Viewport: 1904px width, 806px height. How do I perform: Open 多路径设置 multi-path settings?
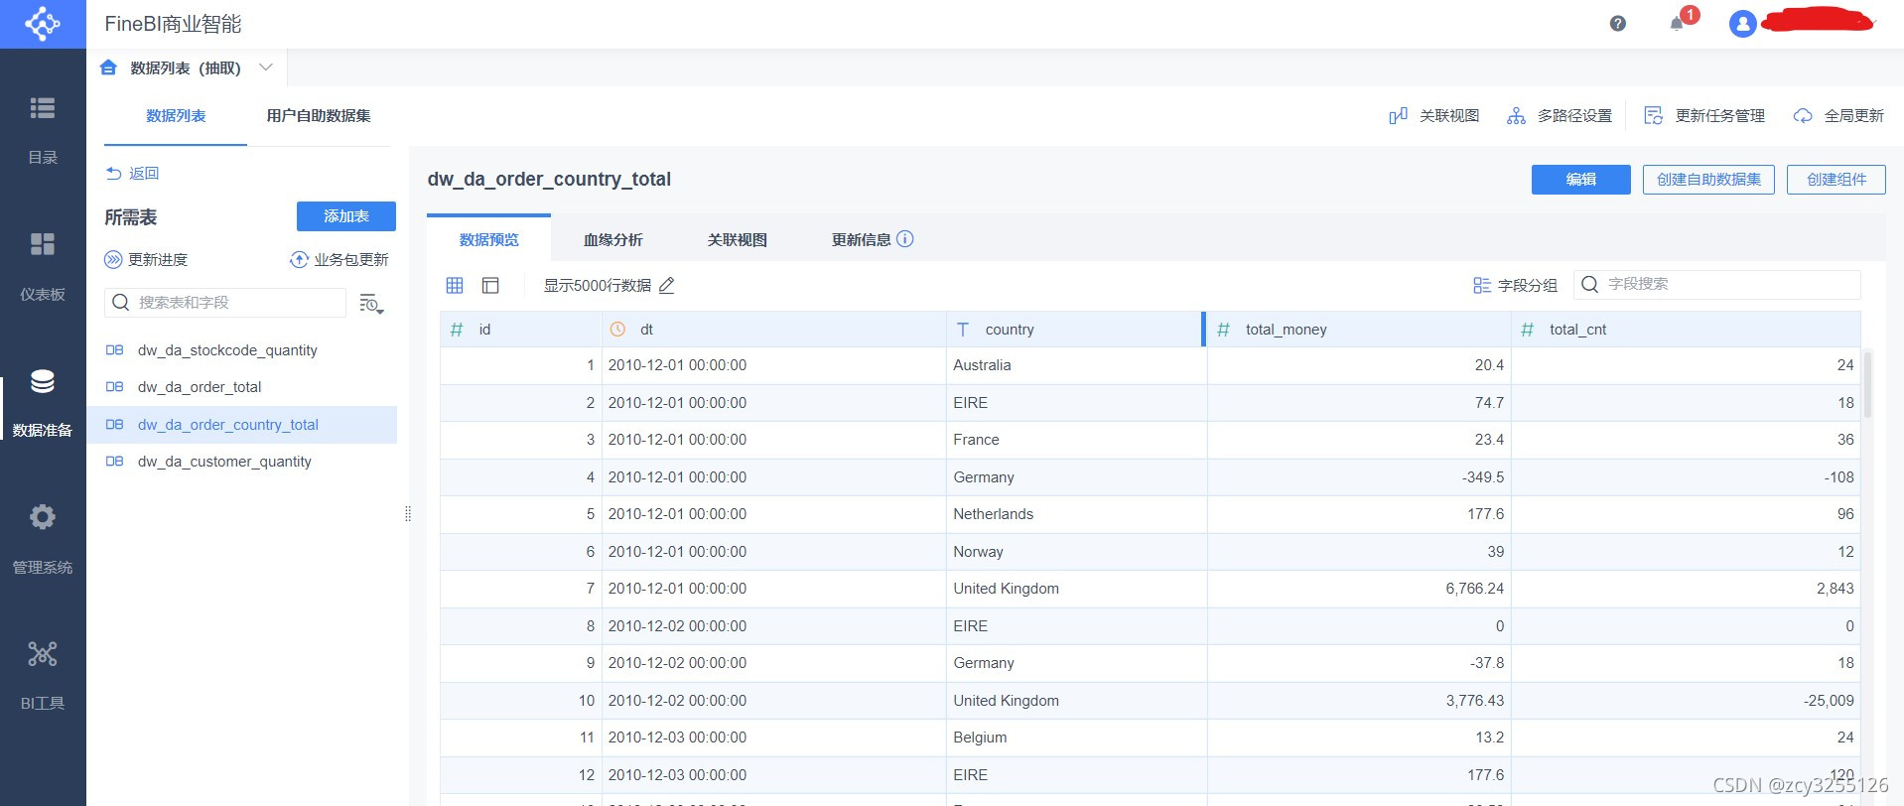[x=1560, y=116]
